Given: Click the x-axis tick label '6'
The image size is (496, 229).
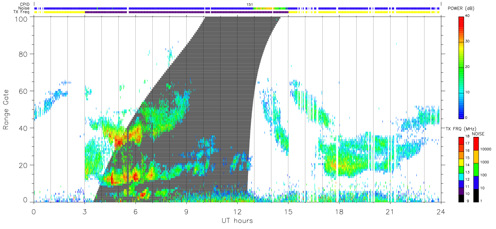Looking at the screenshot, I should pyautogui.click(x=136, y=211).
